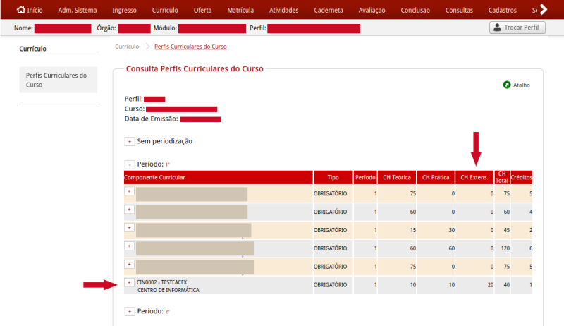Click Período column header
The width and height of the screenshot is (564, 326).
[x=365, y=177]
